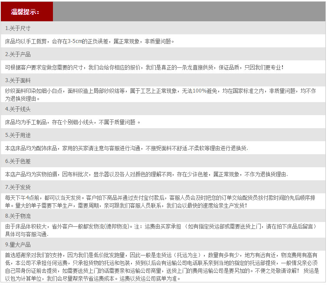
Task: Select the heading 9.量大产品
Action: click(x=18, y=245)
